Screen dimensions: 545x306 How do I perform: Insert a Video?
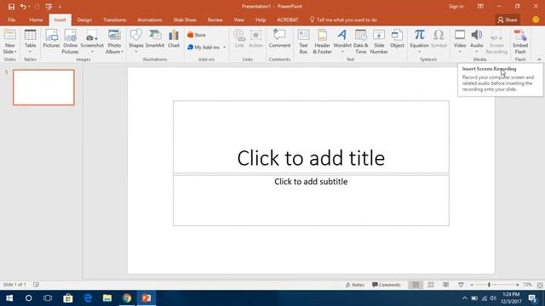coord(460,42)
